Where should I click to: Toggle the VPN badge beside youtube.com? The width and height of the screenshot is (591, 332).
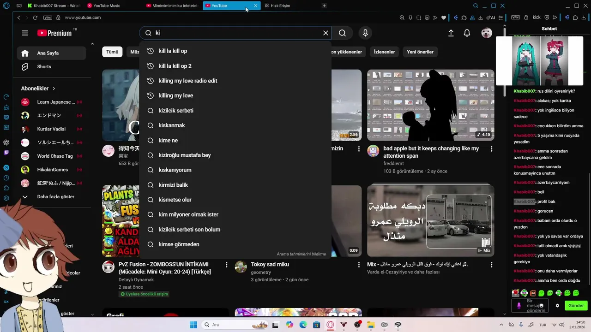pos(48,18)
